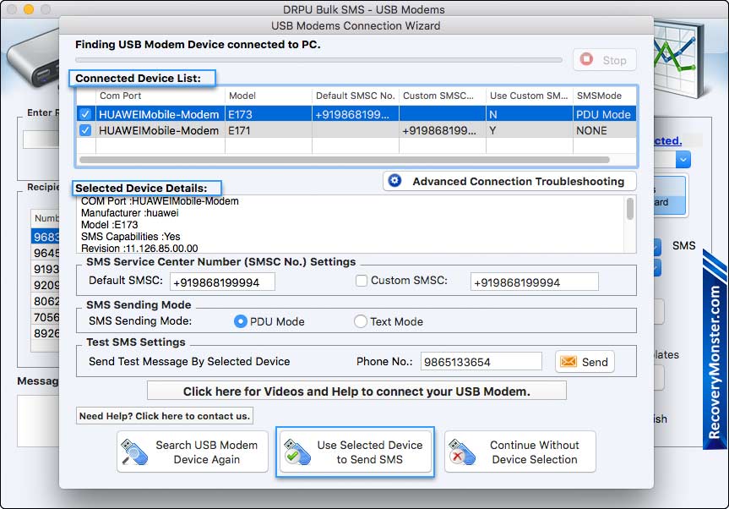Click the Selected Device Details vertical scrollbar

pos(630,209)
